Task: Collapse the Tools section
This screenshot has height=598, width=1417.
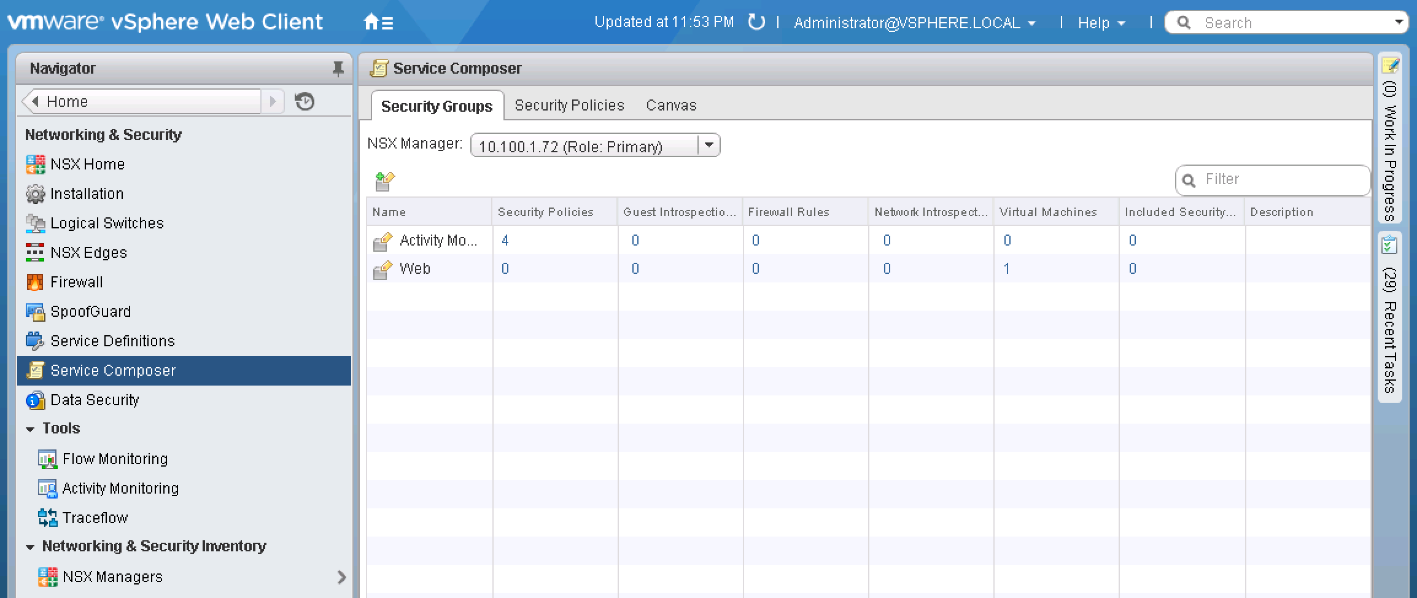Action: pyautogui.click(x=30, y=429)
